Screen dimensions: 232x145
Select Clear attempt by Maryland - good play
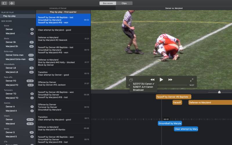point(63,30)
